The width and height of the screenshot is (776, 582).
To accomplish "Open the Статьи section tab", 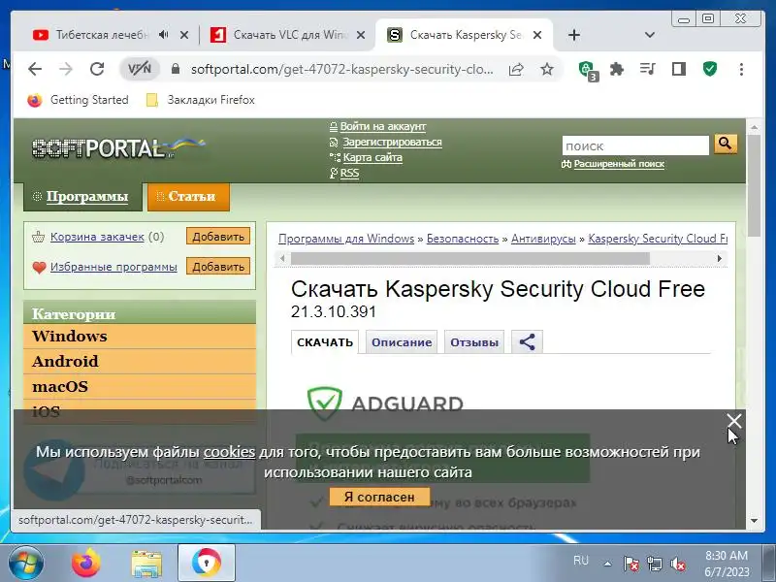I will click(188, 197).
